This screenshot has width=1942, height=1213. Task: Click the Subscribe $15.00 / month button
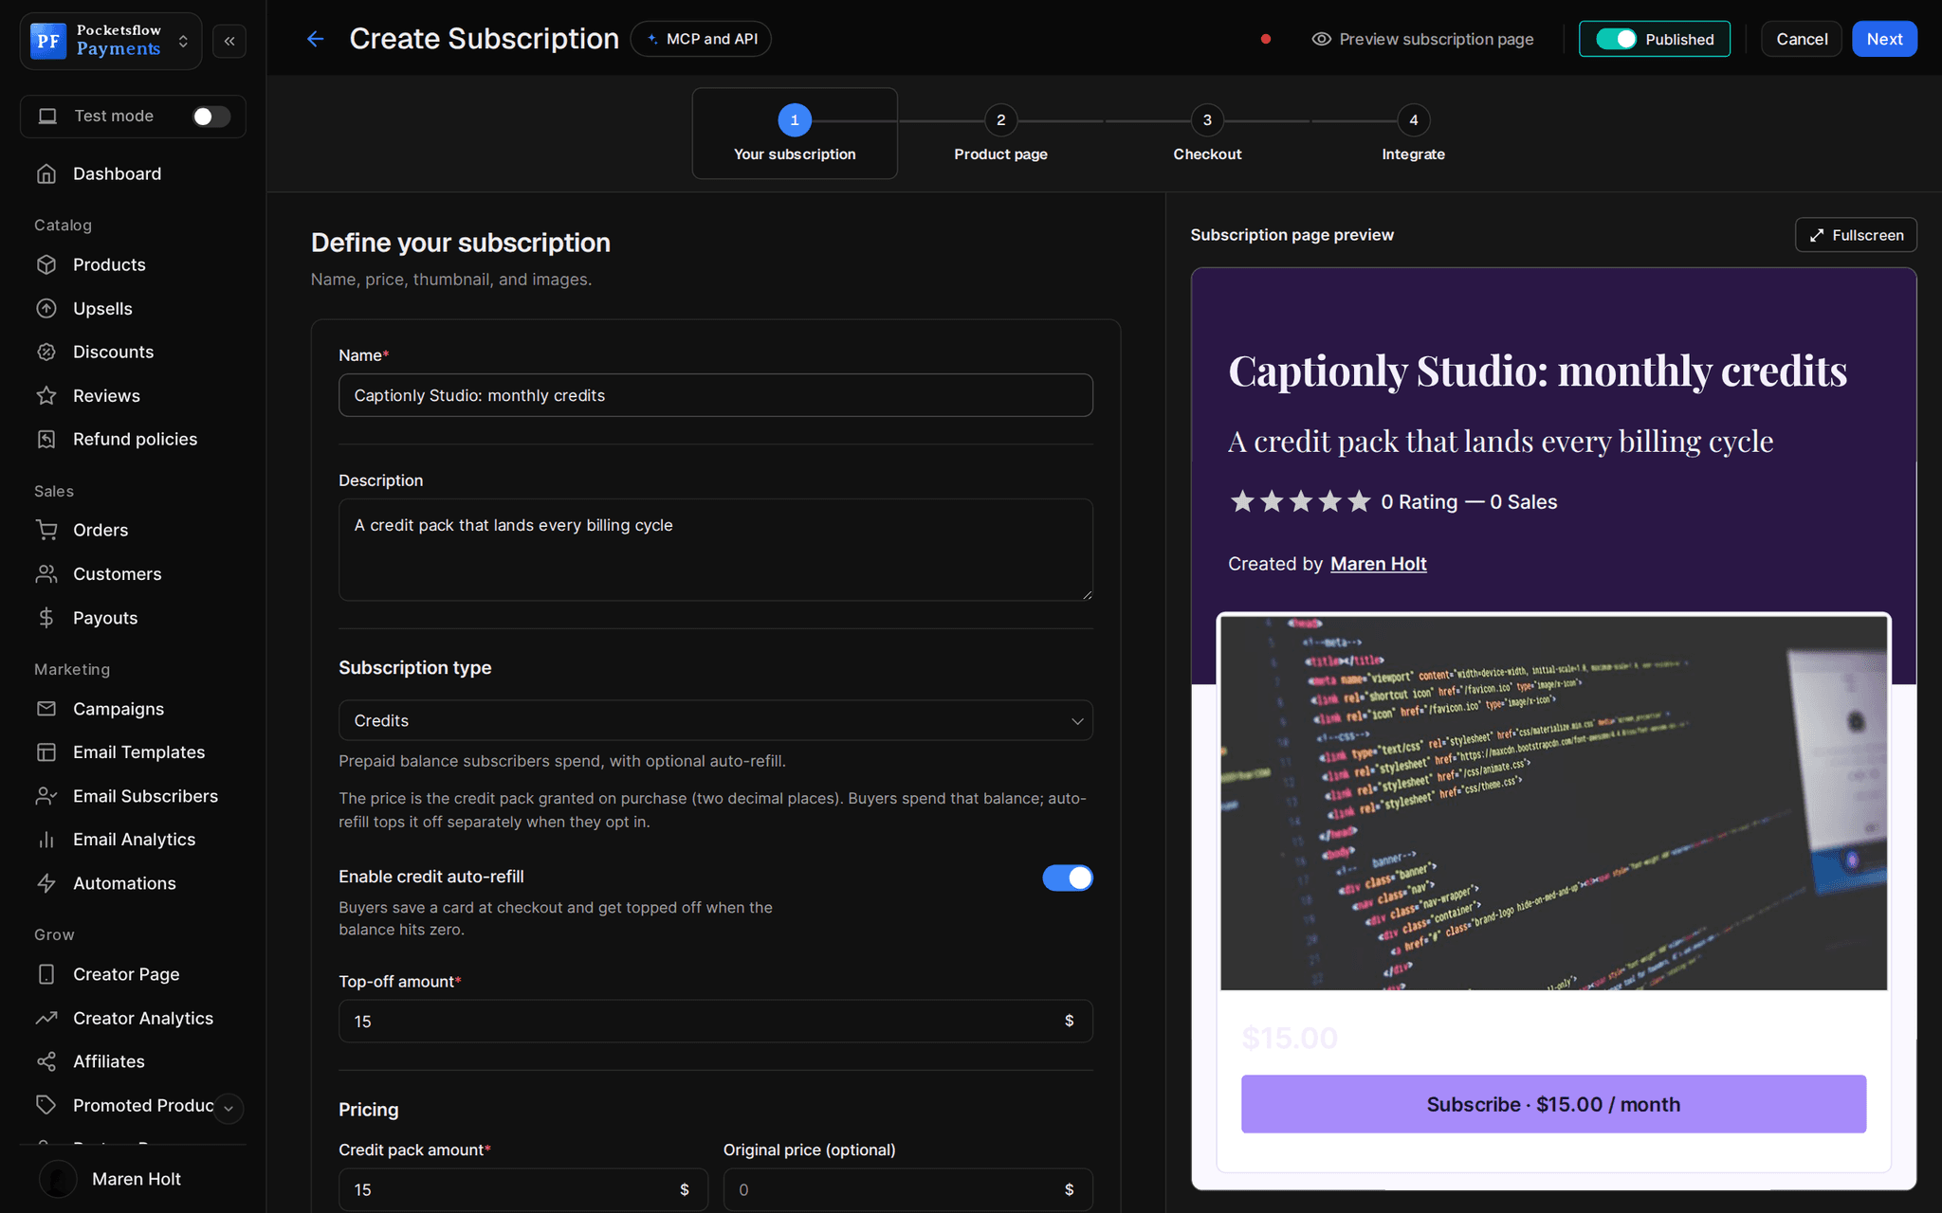[1553, 1104]
